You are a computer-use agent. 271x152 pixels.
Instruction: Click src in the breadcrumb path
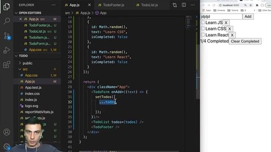67,13
